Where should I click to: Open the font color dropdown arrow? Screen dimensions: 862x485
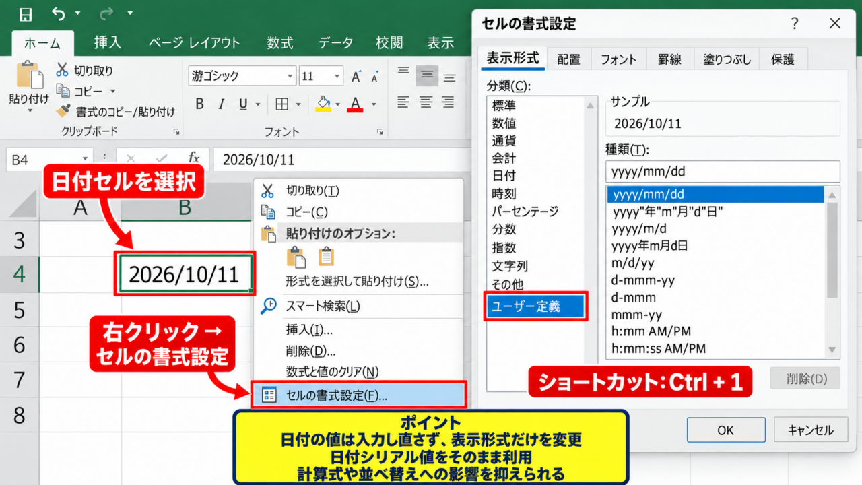point(374,104)
